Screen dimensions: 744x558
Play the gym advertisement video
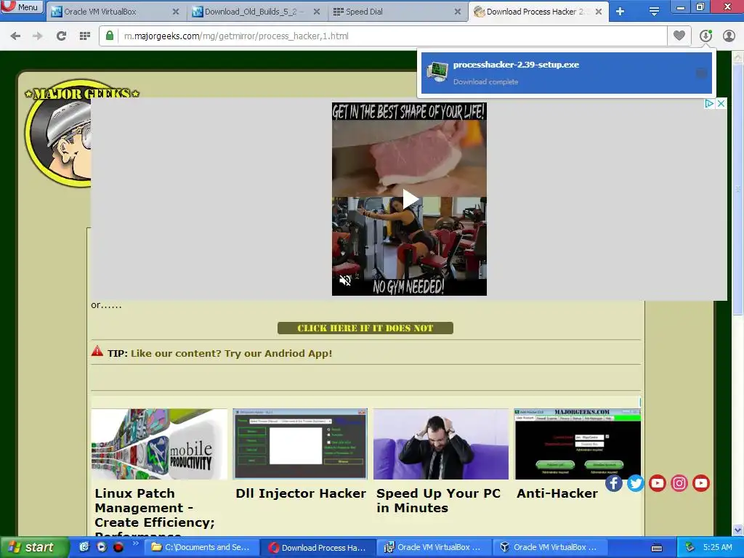(x=410, y=199)
